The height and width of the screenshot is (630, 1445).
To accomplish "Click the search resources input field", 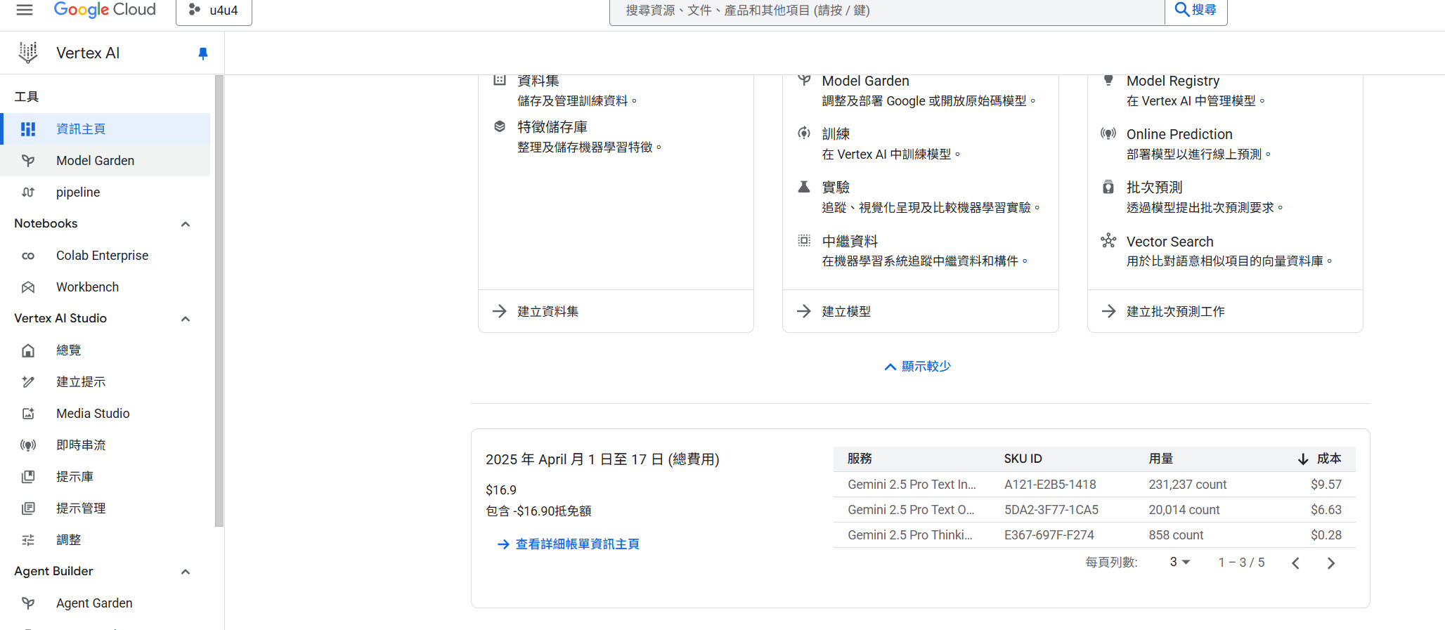I will pyautogui.click(x=887, y=11).
